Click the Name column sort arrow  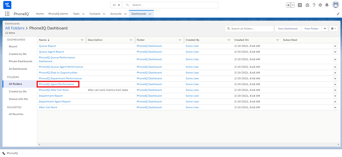click(49, 40)
